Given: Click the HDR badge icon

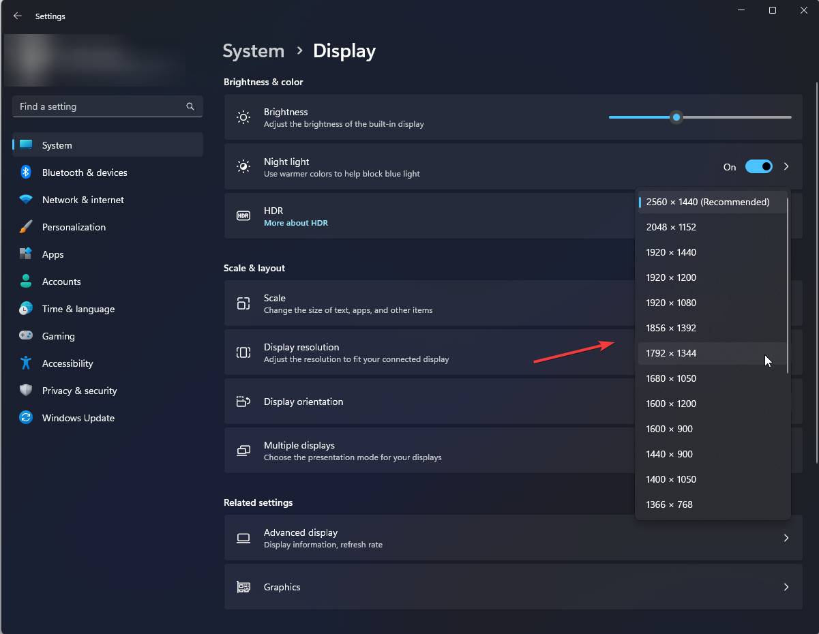Looking at the screenshot, I should click(243, 215).
